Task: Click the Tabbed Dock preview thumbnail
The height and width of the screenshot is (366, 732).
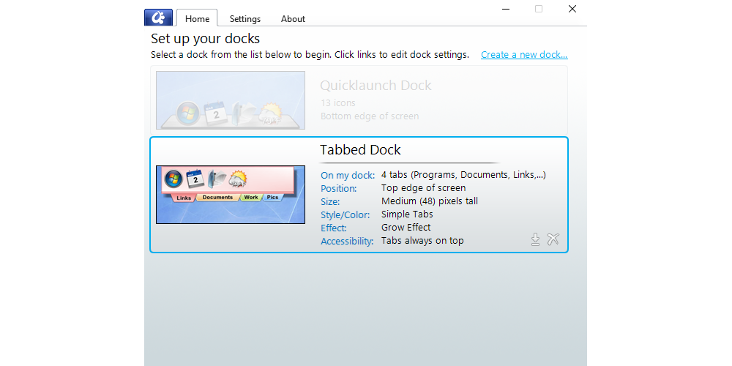Action: (x=231, y=195)
